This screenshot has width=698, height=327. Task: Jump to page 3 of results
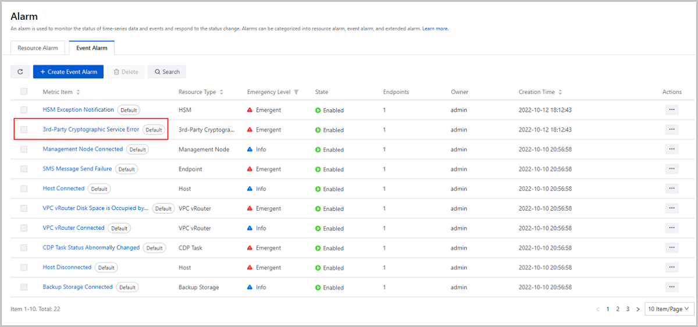(628, 309)
